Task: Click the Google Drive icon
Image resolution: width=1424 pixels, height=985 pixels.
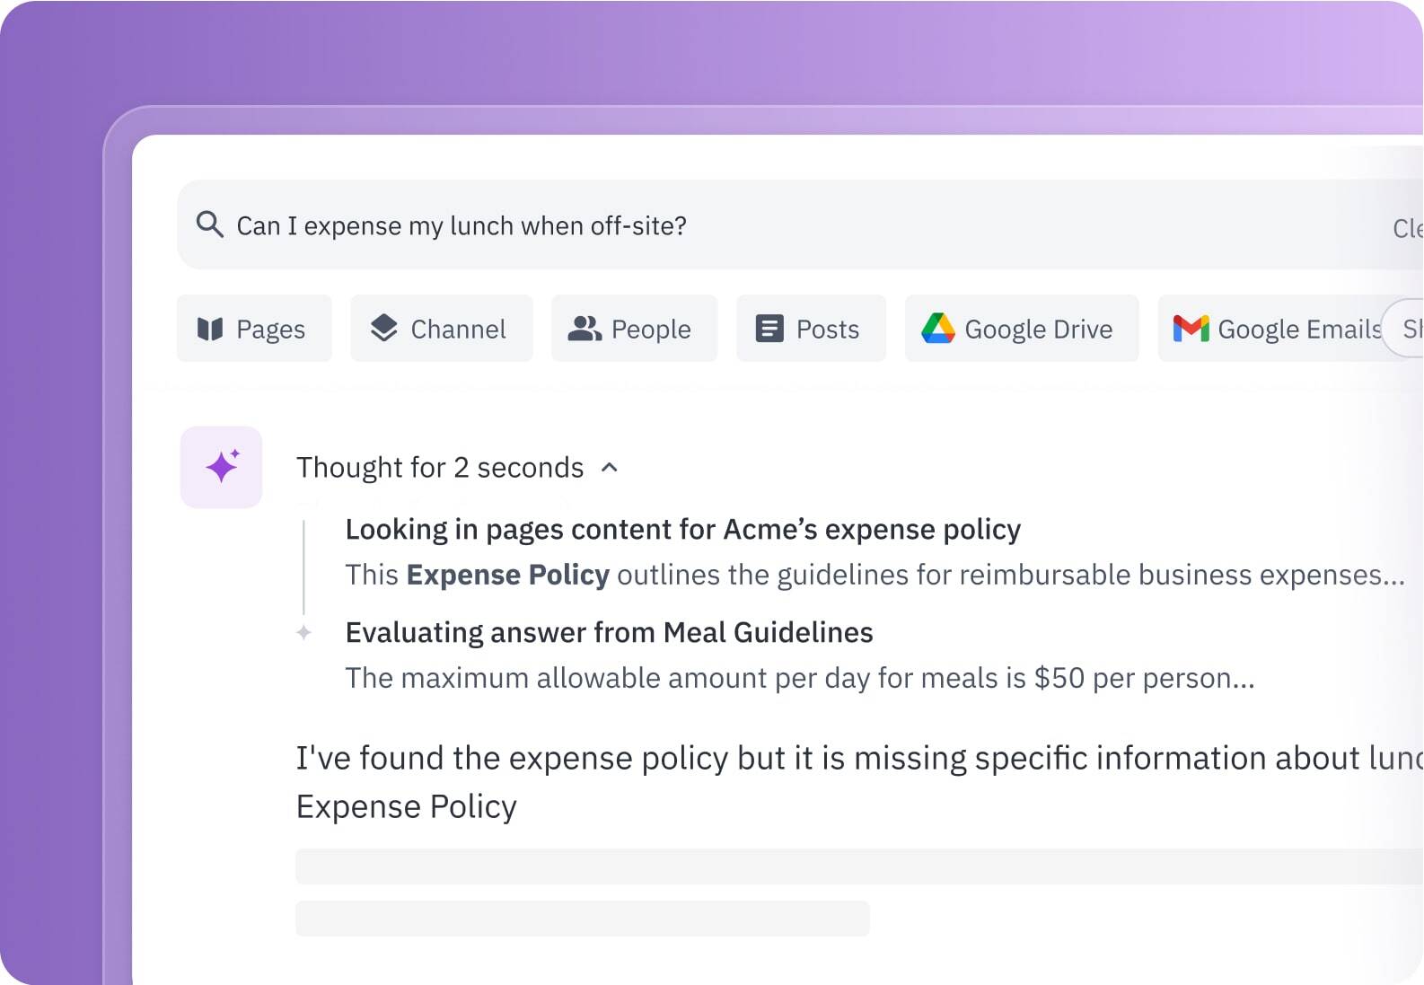Action: point(939,329)
